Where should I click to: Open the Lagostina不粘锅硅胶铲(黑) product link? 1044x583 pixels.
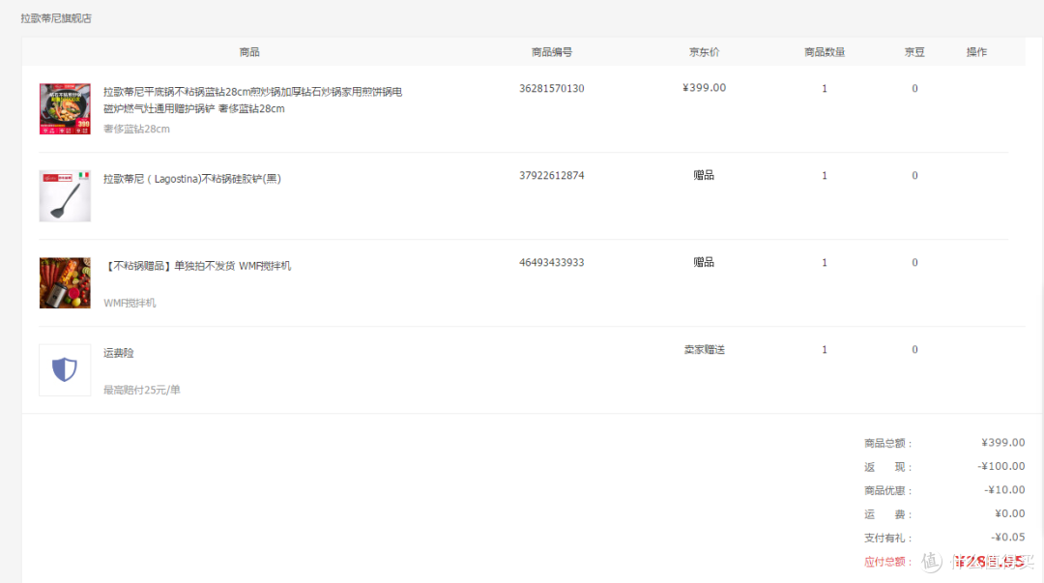pos(192,179)
